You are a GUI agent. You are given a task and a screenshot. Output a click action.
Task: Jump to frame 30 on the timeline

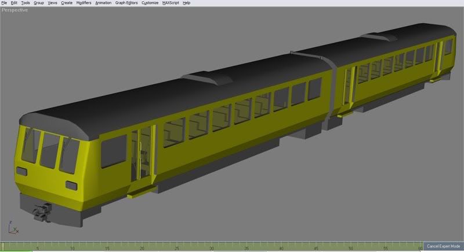pos(211,247)
